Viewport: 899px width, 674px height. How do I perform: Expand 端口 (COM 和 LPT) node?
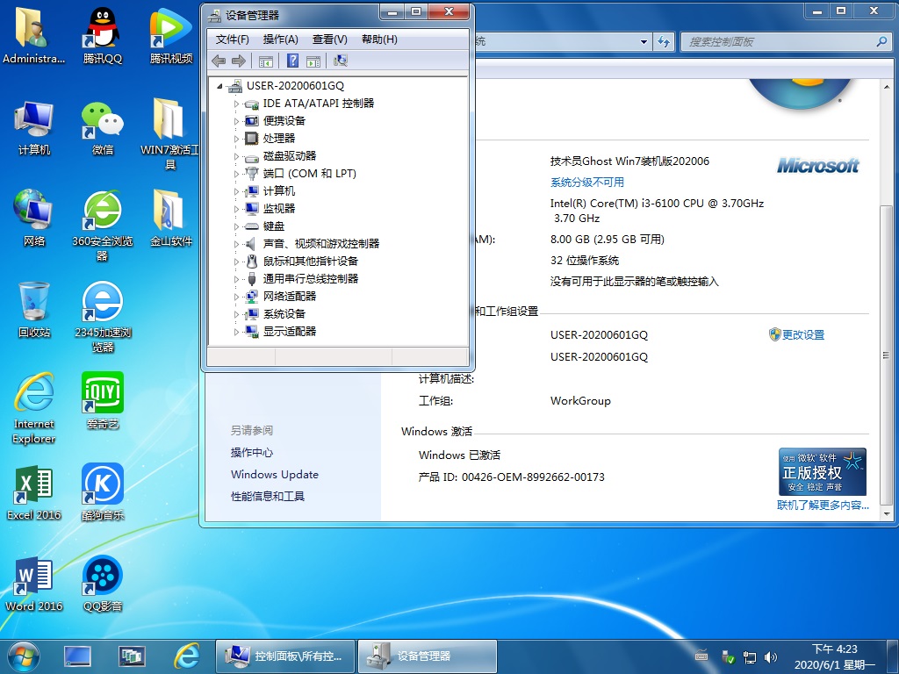pos(236,174)
